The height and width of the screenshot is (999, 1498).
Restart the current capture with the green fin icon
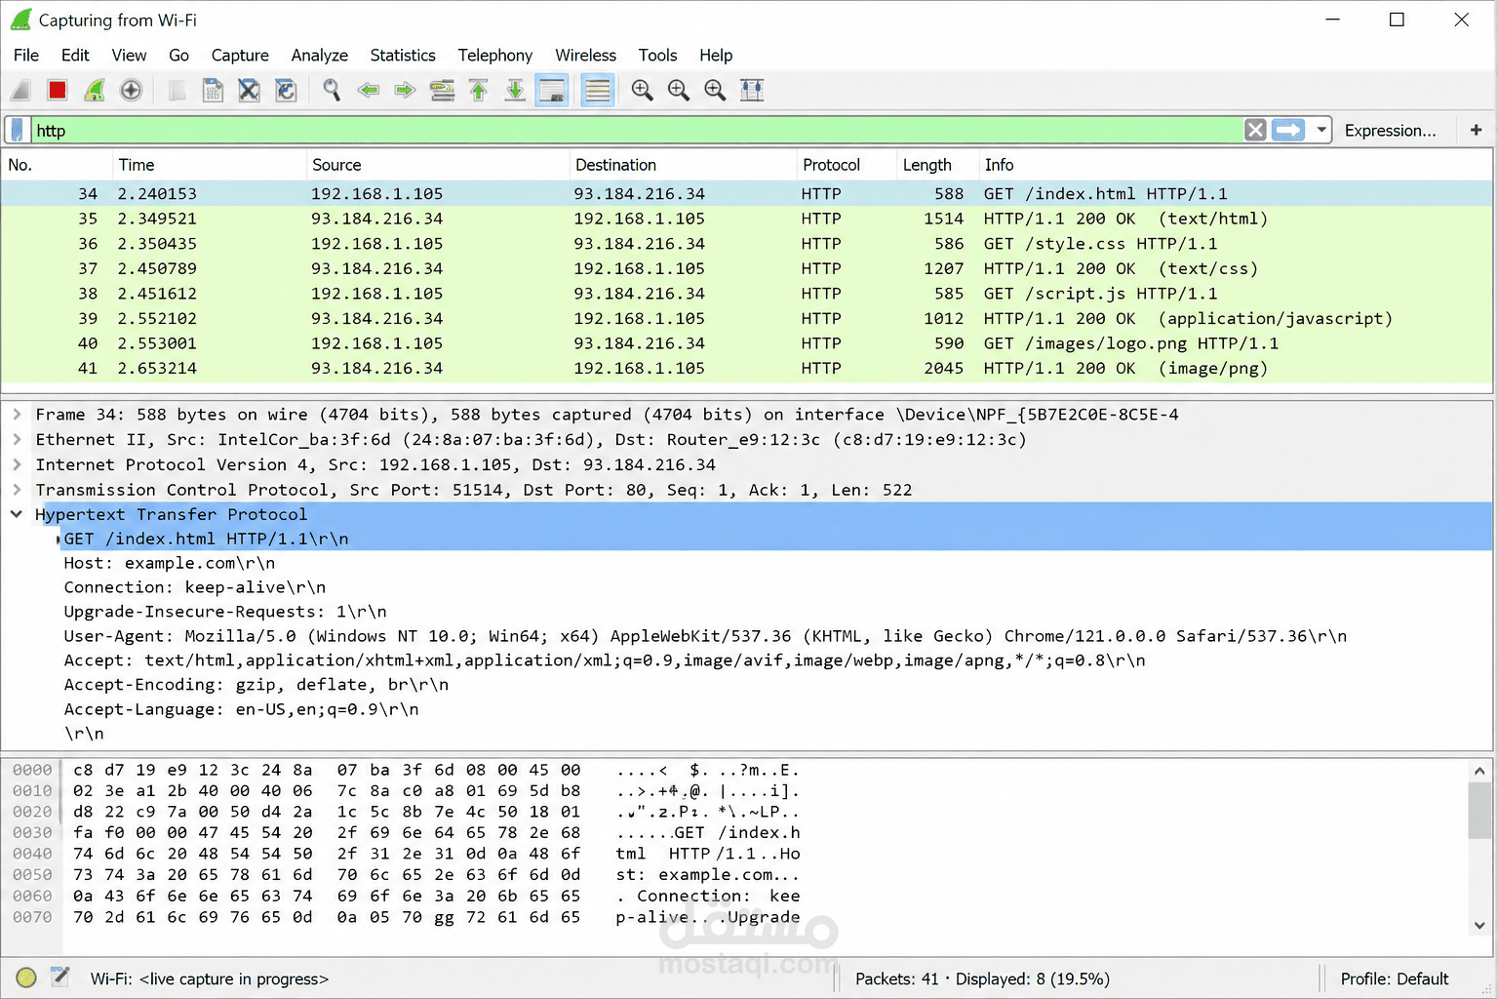(x=95, y=91)
